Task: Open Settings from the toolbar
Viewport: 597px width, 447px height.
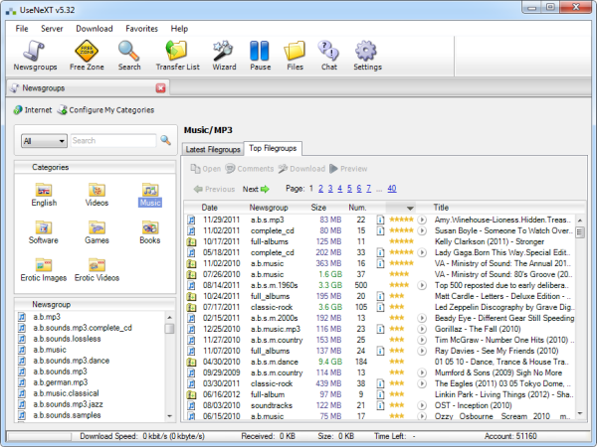Action: pos(367,54)
